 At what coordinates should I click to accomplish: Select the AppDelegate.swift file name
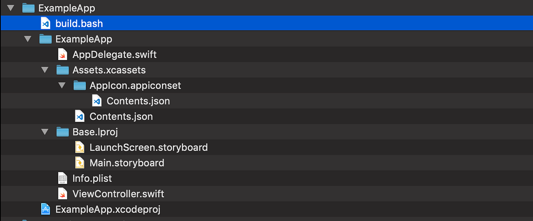click(115, 55)
